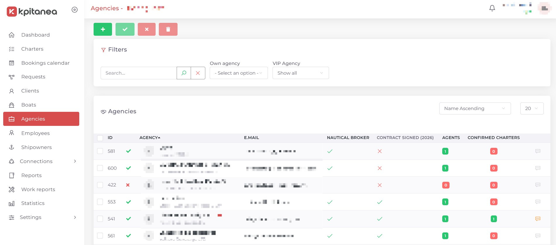Tick the select-all checkbox in table header
Image resolution: width=556 pixels, height=245 pixels.
100,138
